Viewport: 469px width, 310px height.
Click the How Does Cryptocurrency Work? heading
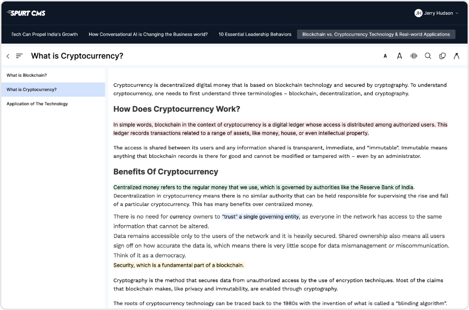pos(177,109)
